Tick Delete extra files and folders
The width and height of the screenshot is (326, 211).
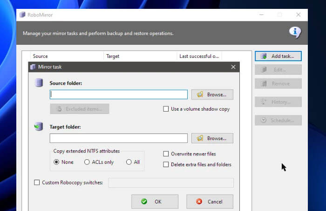166,164
